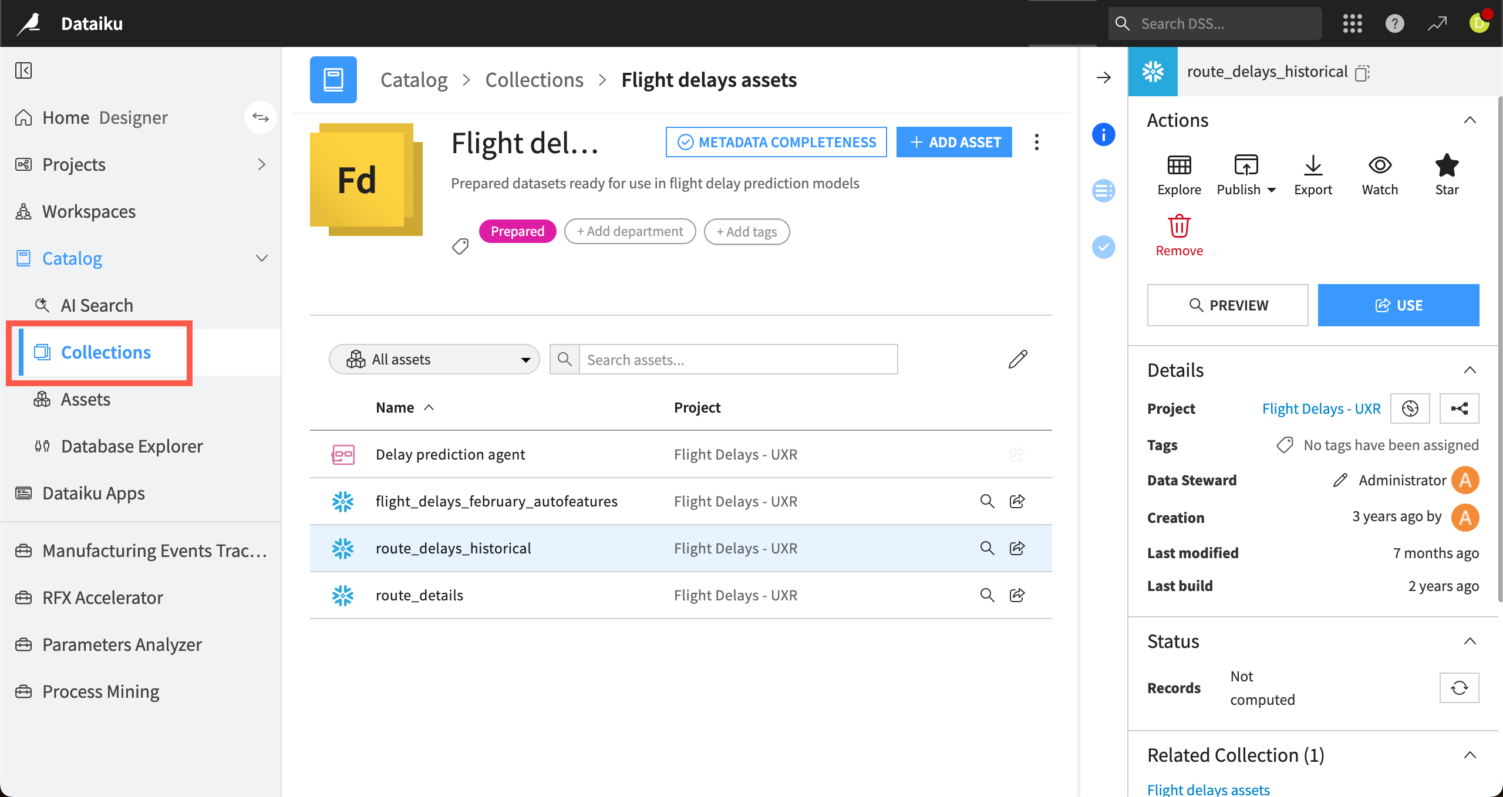Click Explore action
The image size is (1503, 797).
point(1180,175)
